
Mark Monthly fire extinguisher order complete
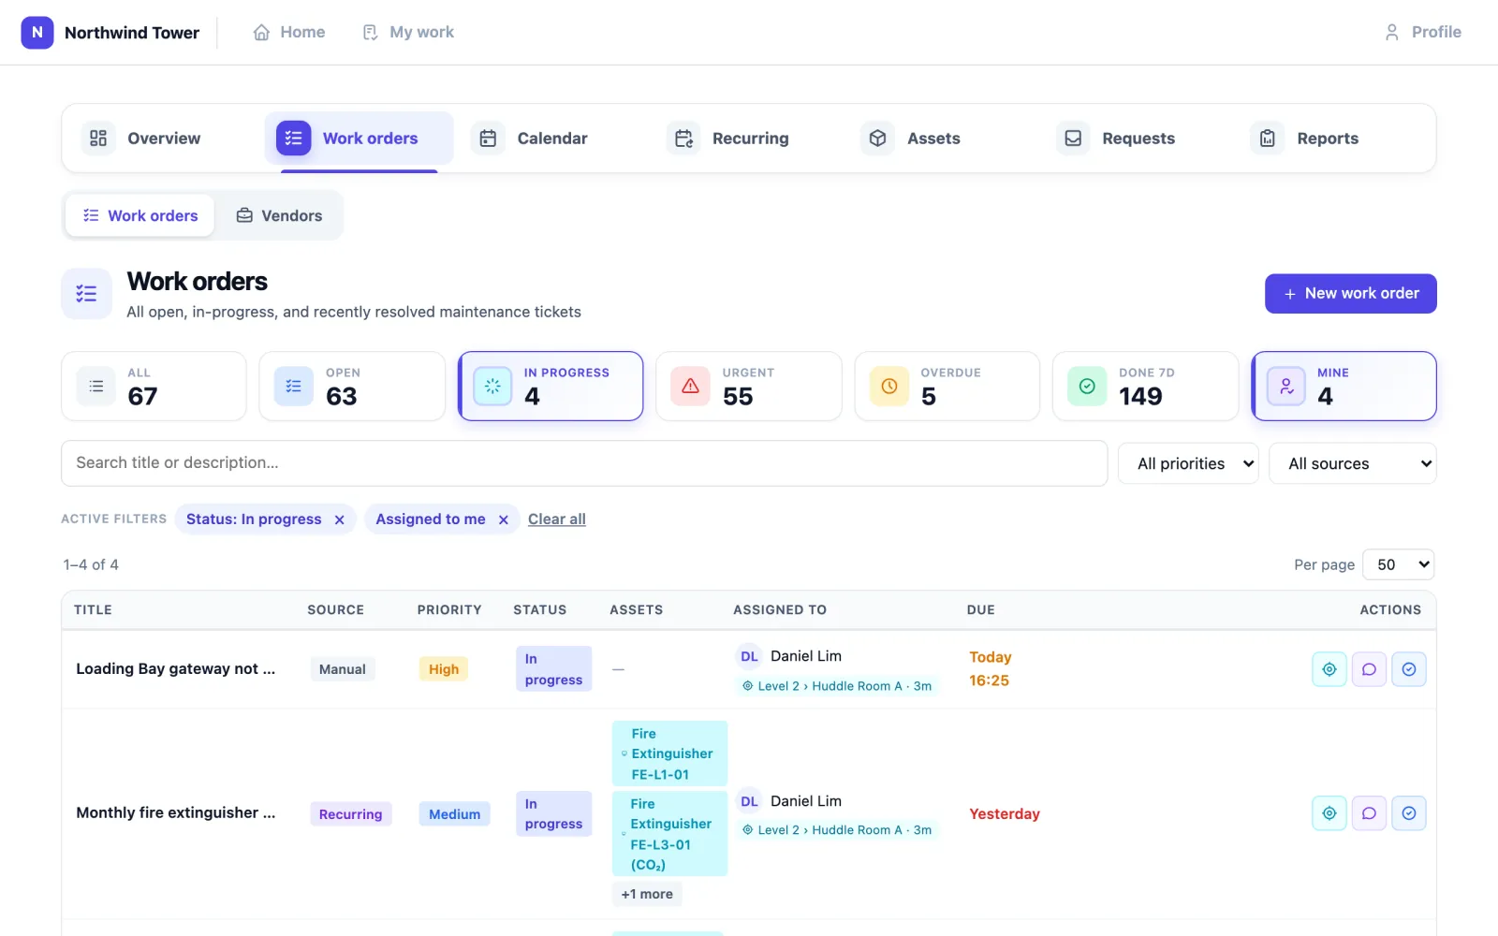(x=1409, y=813)
